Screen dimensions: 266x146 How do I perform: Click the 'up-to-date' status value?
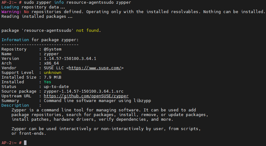56,87
